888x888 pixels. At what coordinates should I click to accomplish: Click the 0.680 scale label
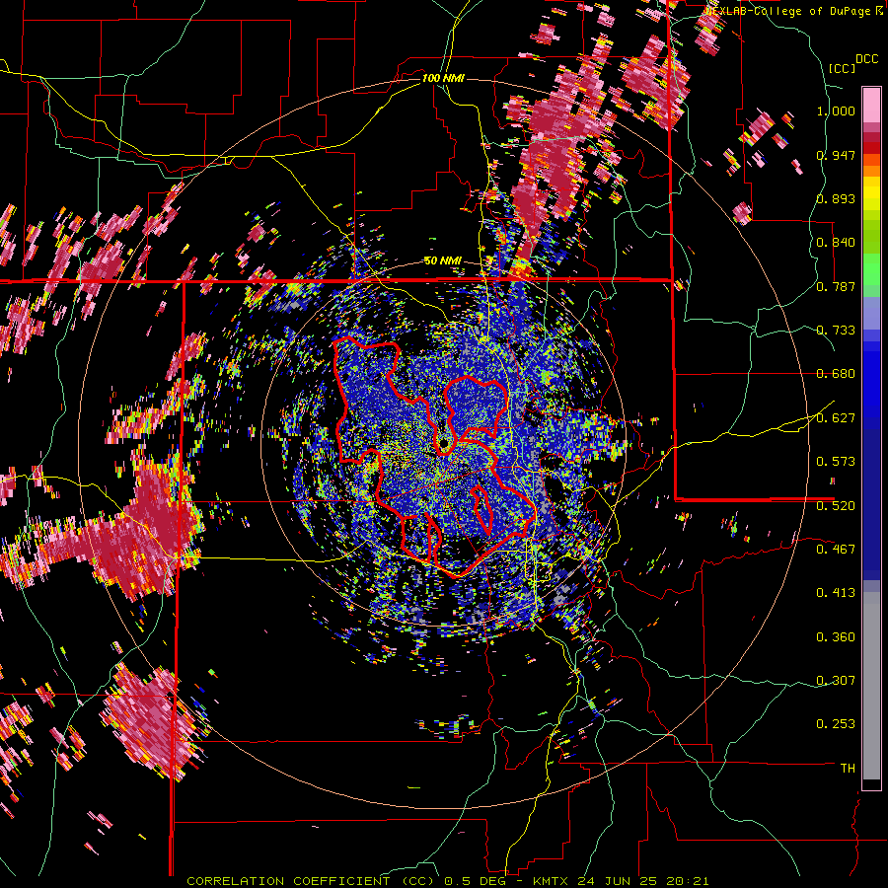tap(836, 374)
